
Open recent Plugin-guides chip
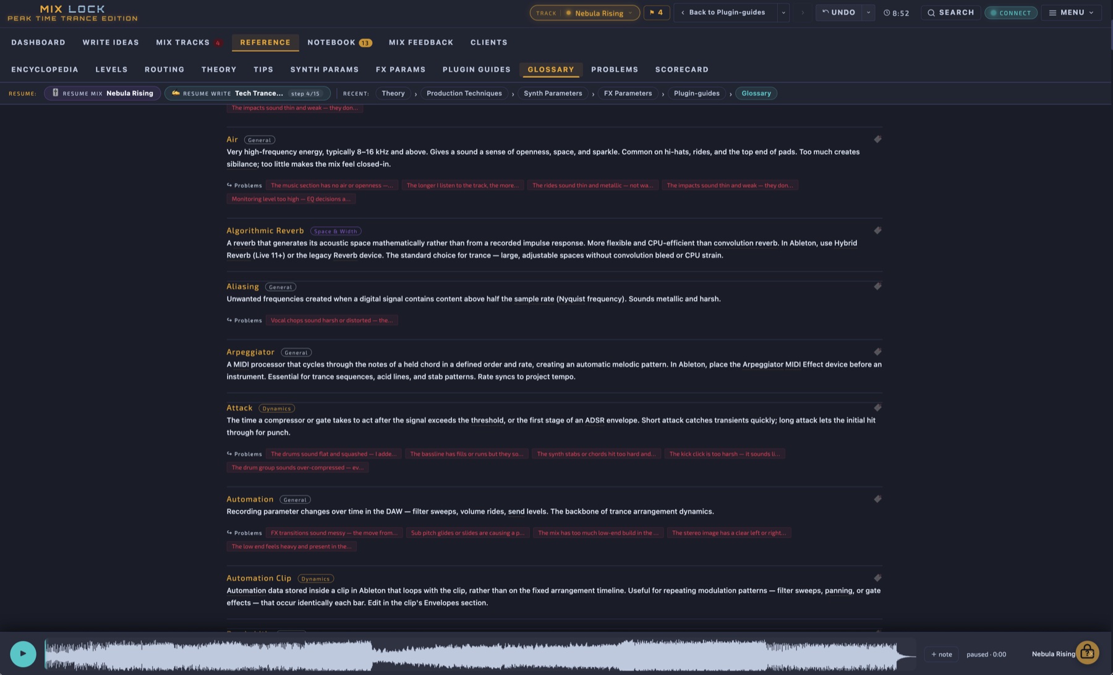[x=696, y=93]
